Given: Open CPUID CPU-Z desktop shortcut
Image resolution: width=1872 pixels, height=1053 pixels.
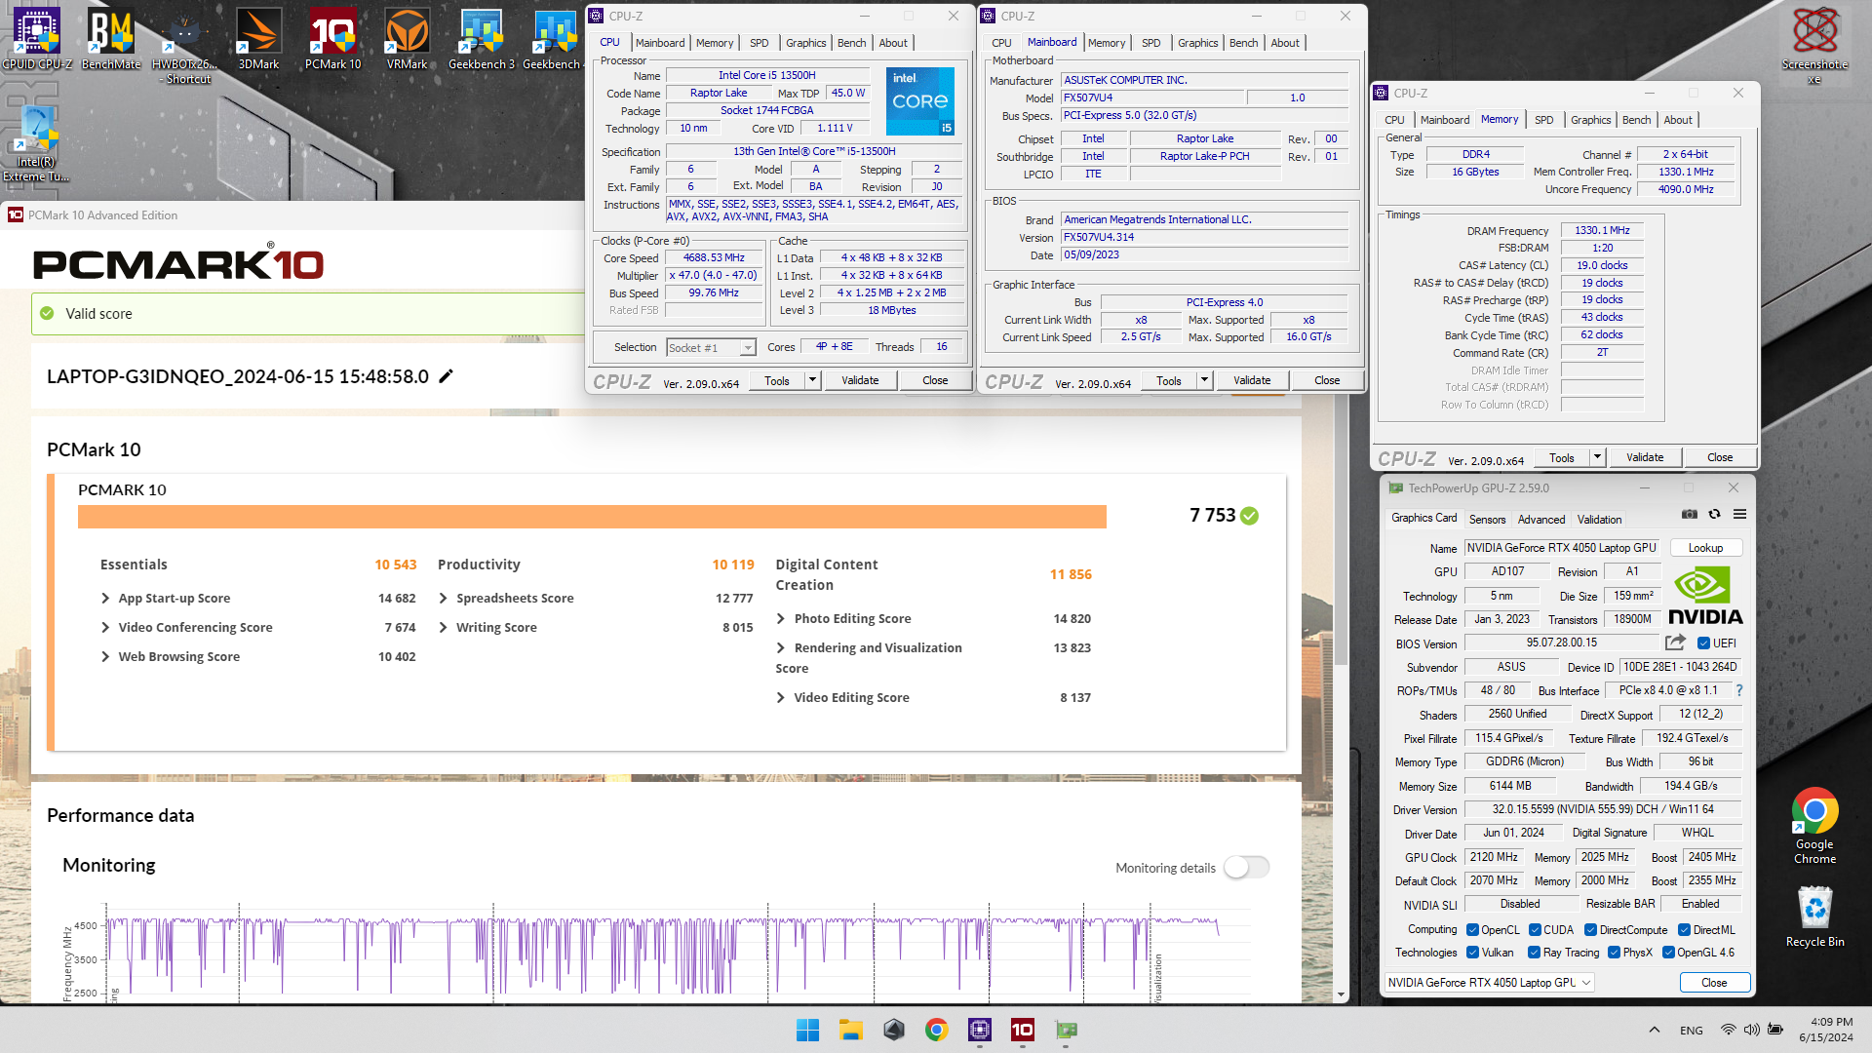Looking at the screenshot, I should coord(37,39).
